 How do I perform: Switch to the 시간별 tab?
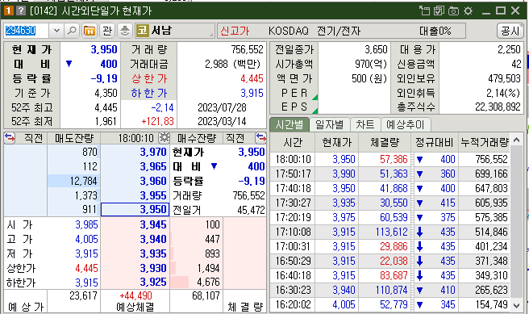pos(289,124)
